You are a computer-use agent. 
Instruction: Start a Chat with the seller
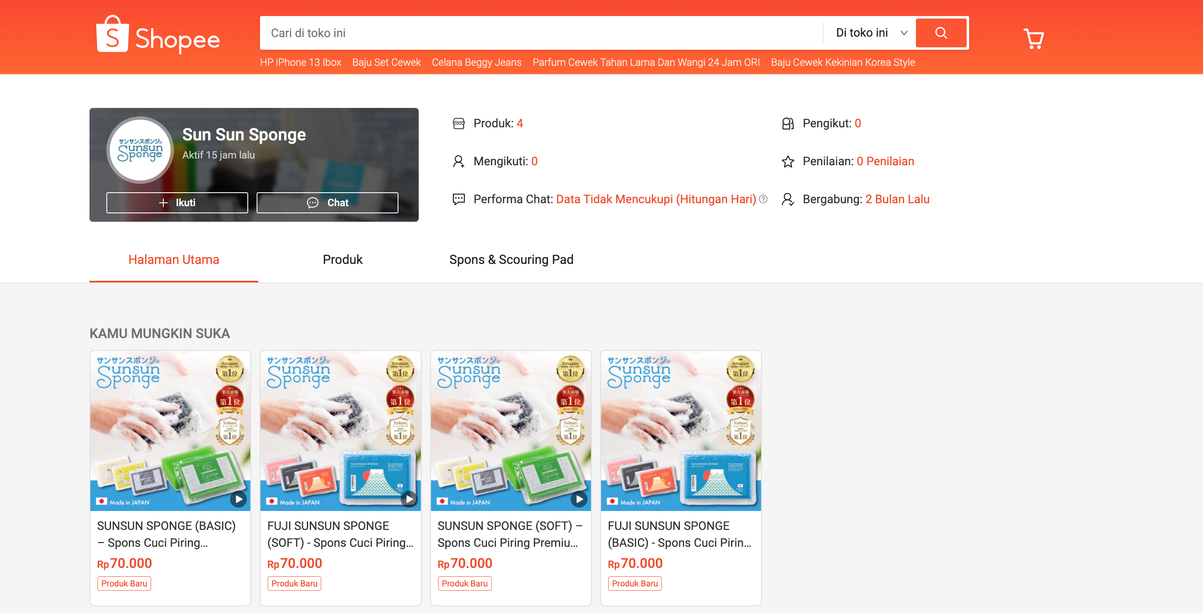pyautogui.click(x=328, y=202)
